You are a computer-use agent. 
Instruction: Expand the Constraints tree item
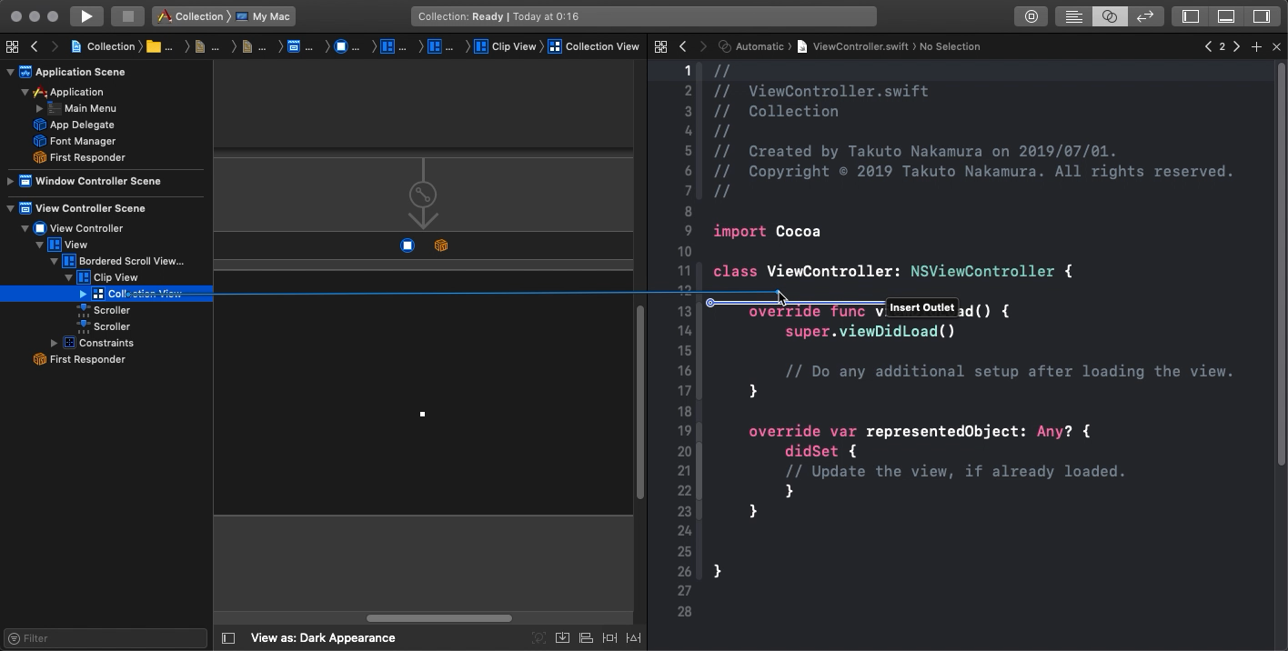pos(55,343)
